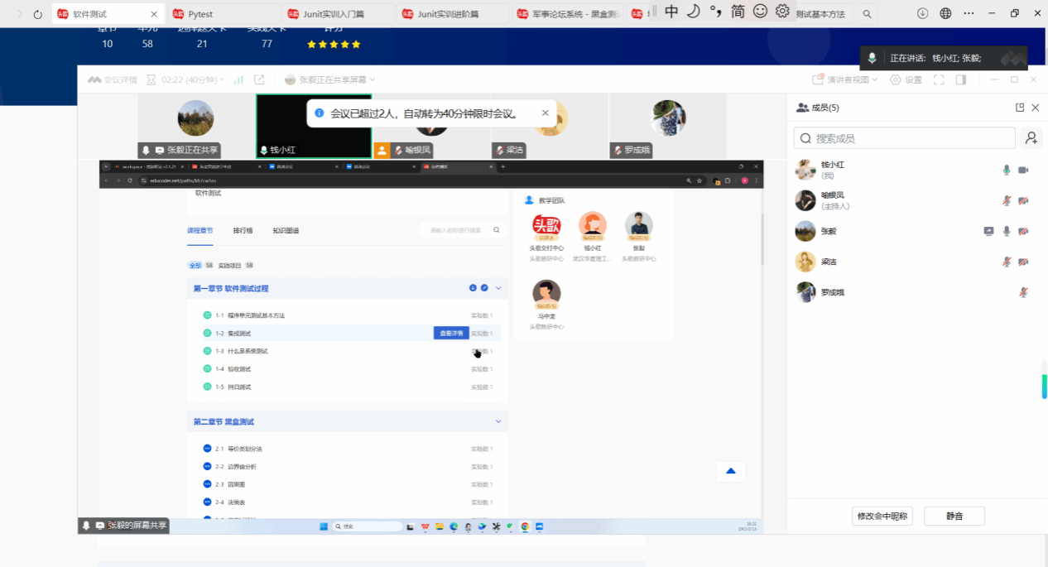Click the 静音 mute button
1048x567 pixels.
(x=954, y=516)
